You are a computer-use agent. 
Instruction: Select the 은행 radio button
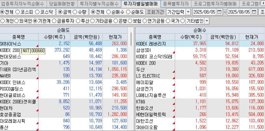pyautogui.click(x=116, y=21)
